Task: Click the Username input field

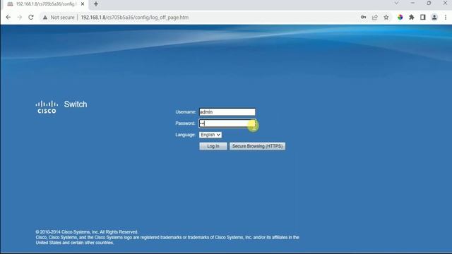Action: pyautogui.click(x=227, y=111)
